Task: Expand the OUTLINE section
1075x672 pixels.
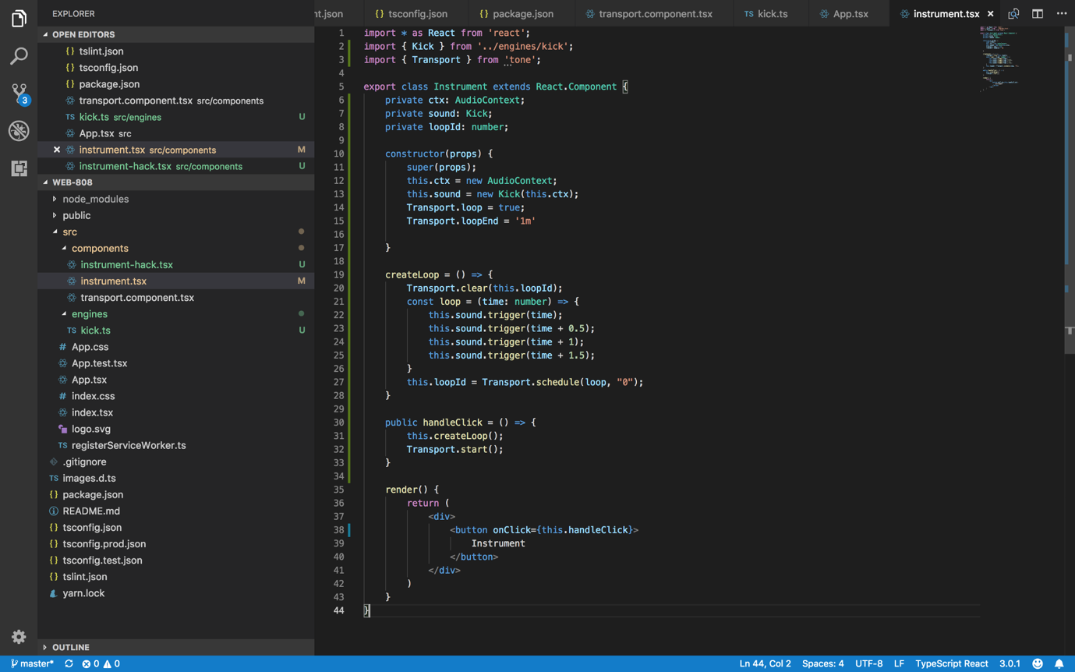Action: pyautogui.click(x=70, y=647)
